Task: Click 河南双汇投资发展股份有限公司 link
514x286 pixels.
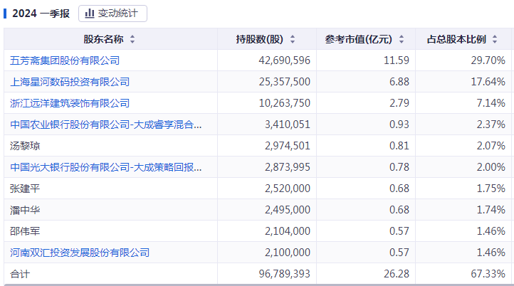Action: pyautogui.click(x=80, y=253)
